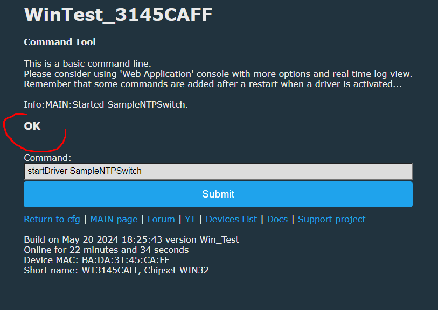This screenshot has width=438, height=310.
Task: Open the Return to cfg link
Action: [52, 220]
